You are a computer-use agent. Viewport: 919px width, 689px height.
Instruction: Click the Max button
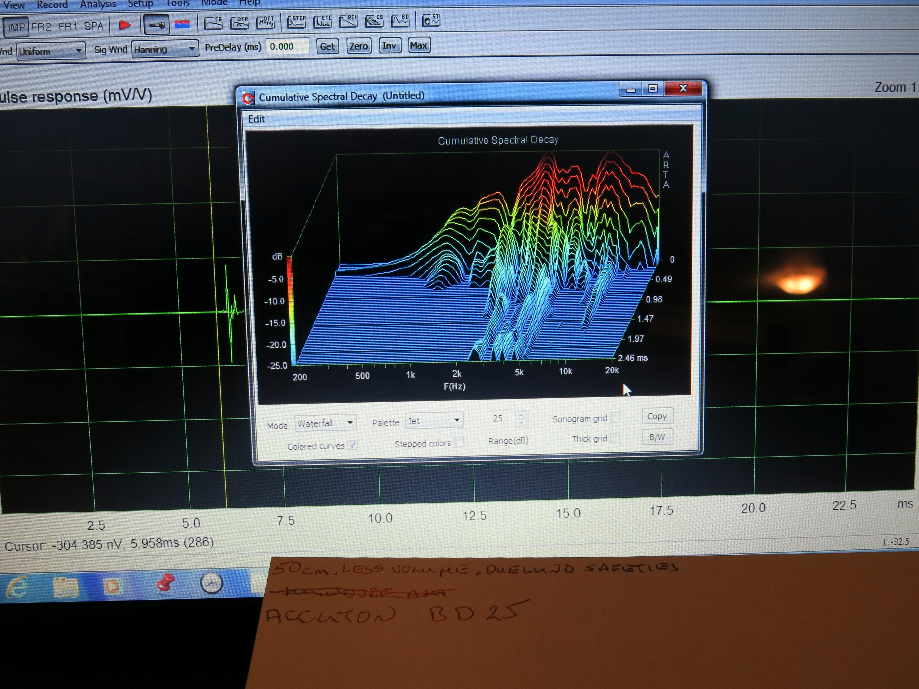(x=418, y=45)
